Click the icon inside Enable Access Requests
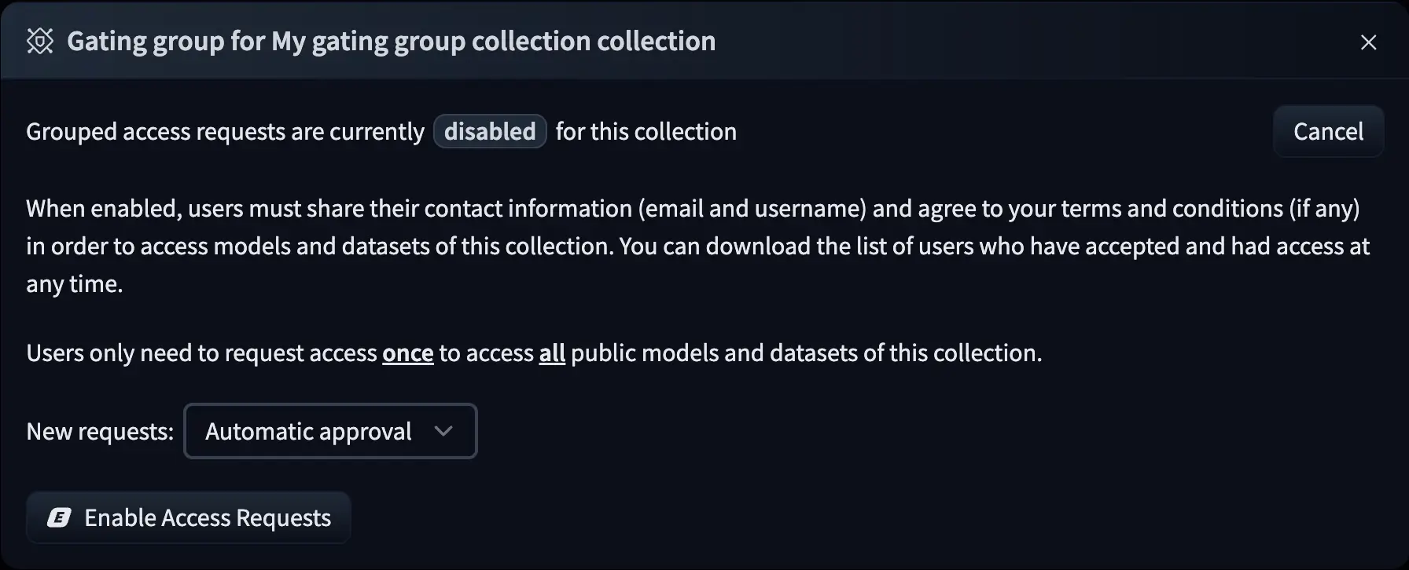Viewport: 1409px width, 570px height. [x=59, y=517]
